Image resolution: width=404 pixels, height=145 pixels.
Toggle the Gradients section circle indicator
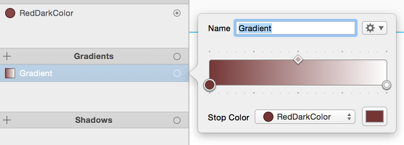coord(177,57)
